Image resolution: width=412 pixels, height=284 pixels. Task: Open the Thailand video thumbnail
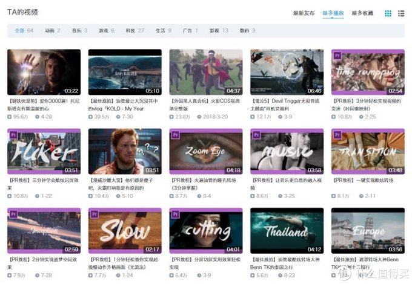(x=287, y=231)
